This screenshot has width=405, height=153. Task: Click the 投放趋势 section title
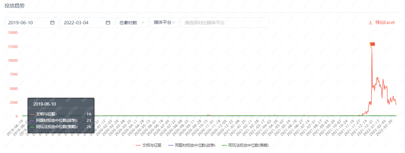click(x=15, y=6)
